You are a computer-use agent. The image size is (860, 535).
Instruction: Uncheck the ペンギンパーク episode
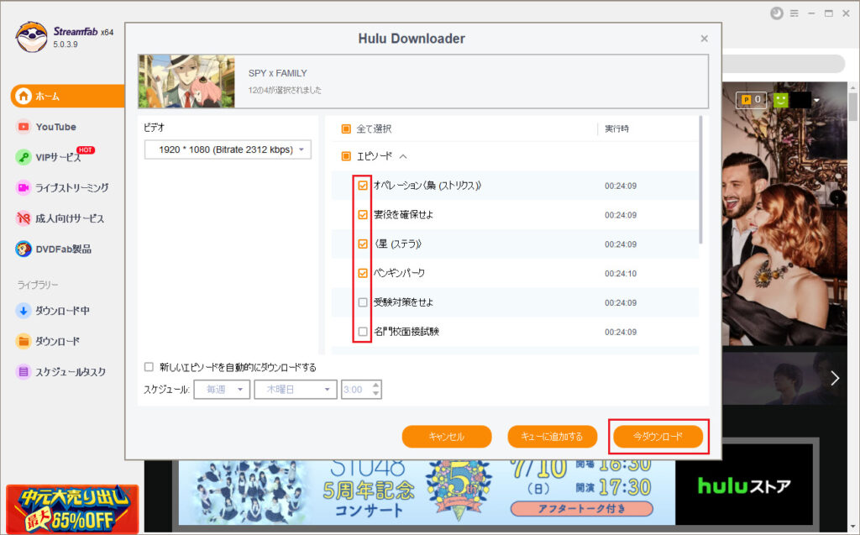(x=363, y=273)
